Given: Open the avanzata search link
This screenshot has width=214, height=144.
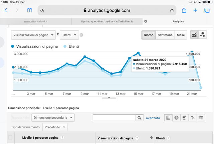Looking at the screenshot, I should coord(153,118).
